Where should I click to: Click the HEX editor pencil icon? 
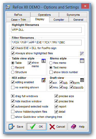point(44,80)
